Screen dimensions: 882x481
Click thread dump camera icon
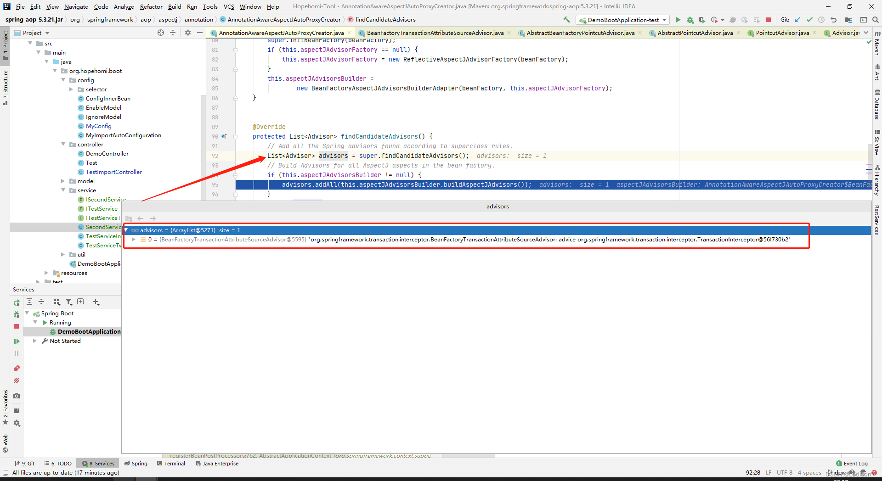click(x=17, y=396)
